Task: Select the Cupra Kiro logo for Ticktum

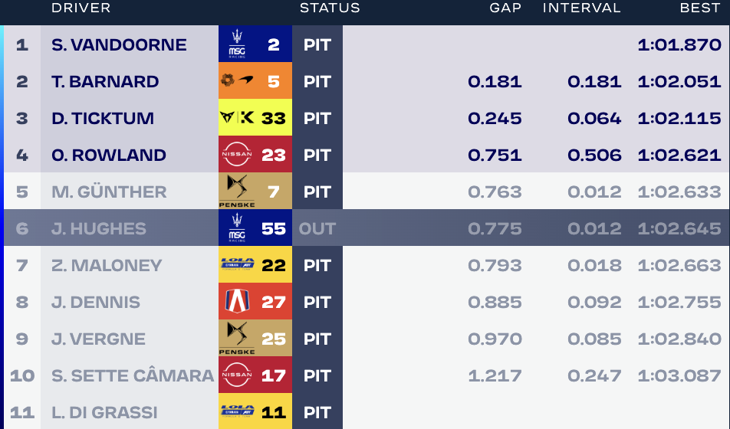Action: pyautogui.click(x=237, y=117)
